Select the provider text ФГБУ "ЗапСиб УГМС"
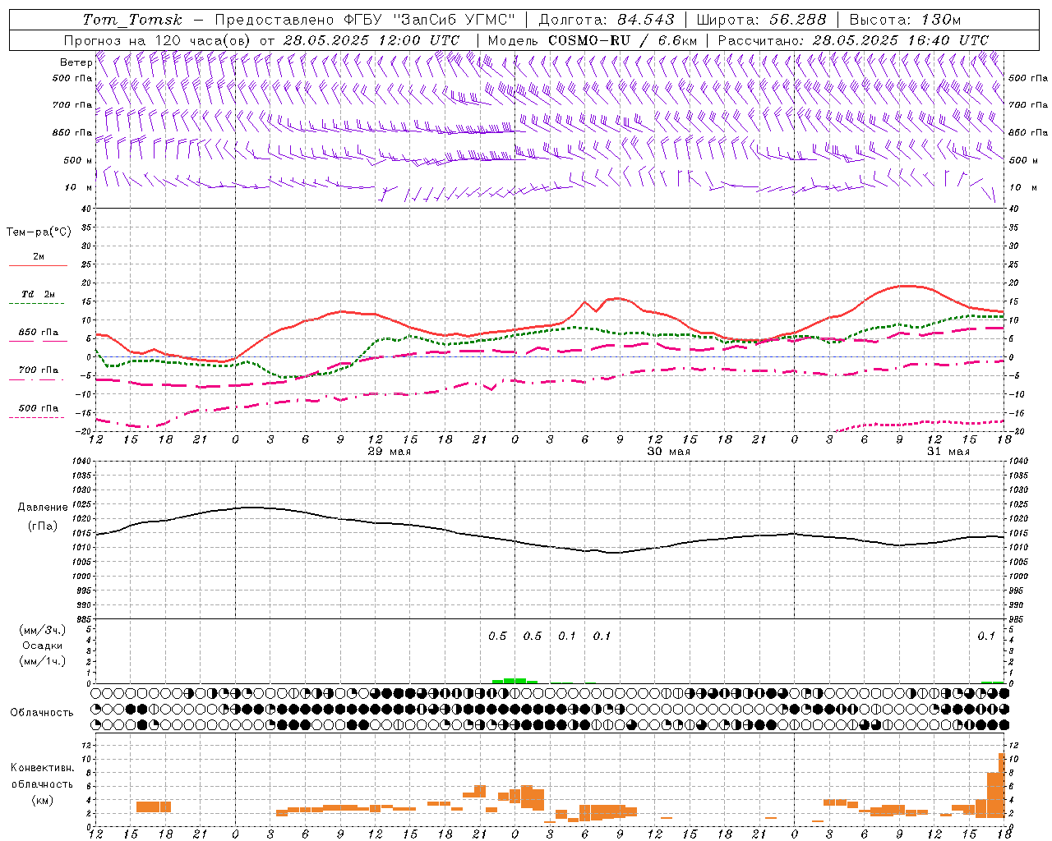This screenshot has height=841, width=1052. click(x=429, y=20)
